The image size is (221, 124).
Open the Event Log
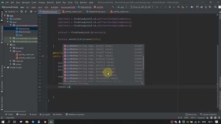[x=191, y=114]
